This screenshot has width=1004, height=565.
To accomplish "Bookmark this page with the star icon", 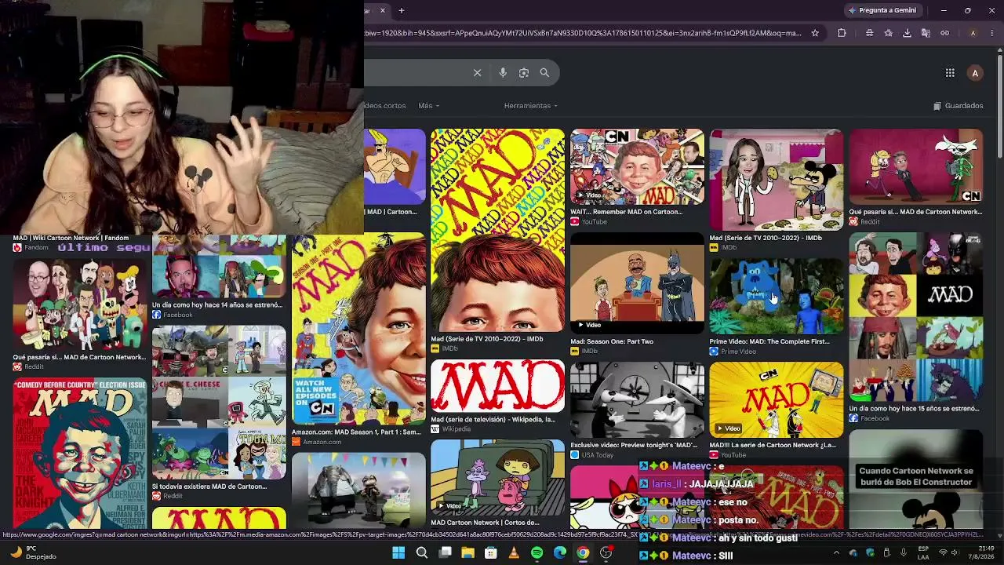I will [x=815, y=33].
